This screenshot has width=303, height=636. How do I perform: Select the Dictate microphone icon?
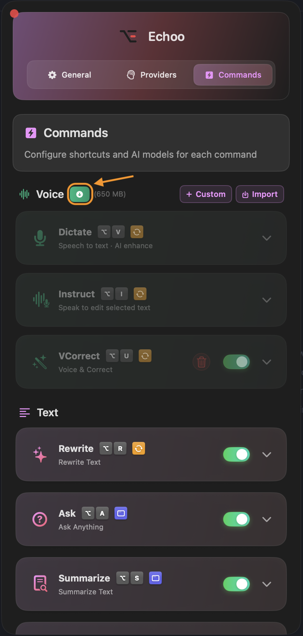40,238
